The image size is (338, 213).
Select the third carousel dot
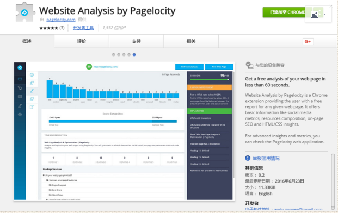click(124, 55)
